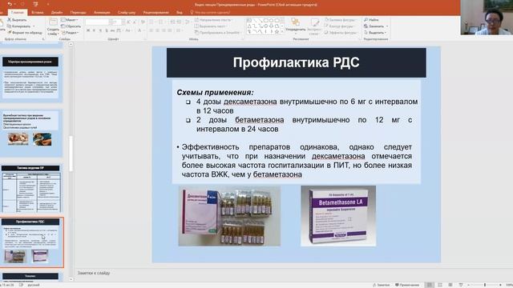This screenshot has height=288, width=513.
Task: Click the New Slide (Создать слайд) icon
Action: [x=53, y=22]
